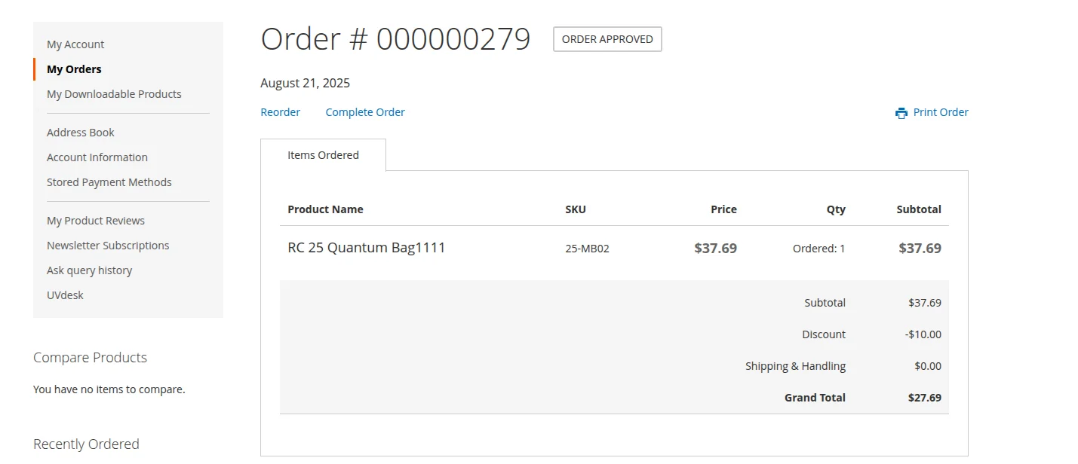
Task: Navigate to Address Book
Action: pyautogui.click(x=81, y=133)
